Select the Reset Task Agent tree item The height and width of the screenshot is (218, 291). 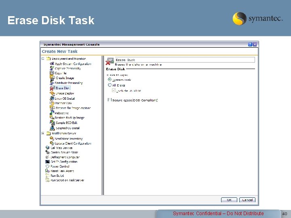tap(60, 171)
